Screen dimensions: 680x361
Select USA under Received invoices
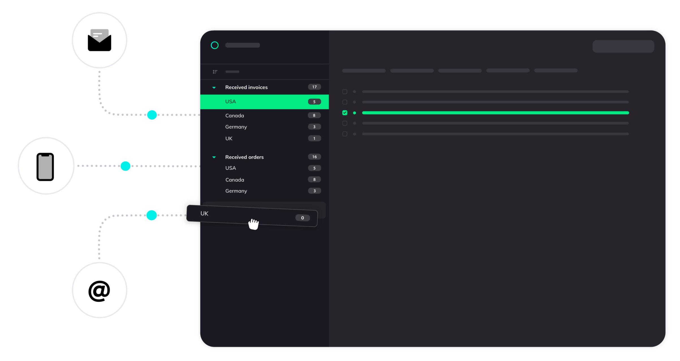(265, 102)
